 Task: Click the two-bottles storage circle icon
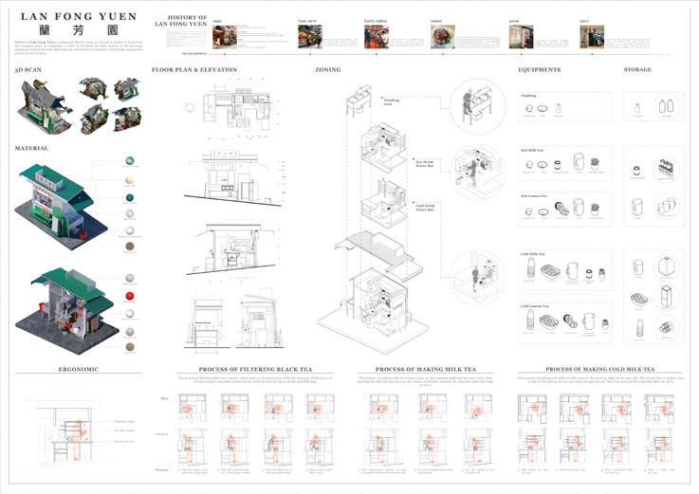click(x=666, y=106)
